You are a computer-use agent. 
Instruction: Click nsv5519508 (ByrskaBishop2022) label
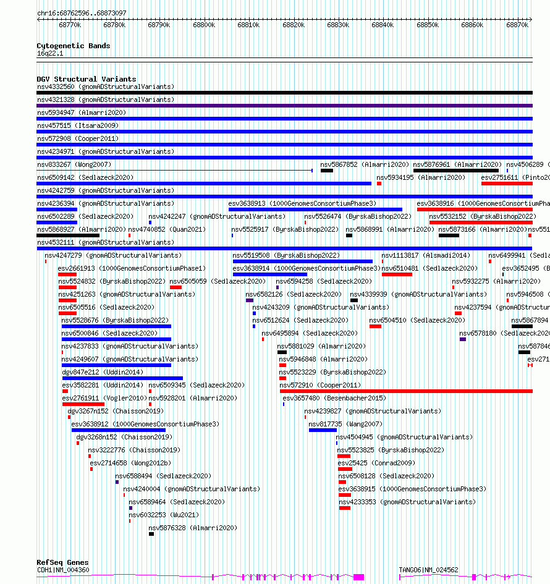pyautogui.click(x=286, y=256)
